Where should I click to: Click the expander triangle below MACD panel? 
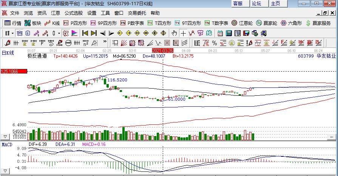pos(5,171)
